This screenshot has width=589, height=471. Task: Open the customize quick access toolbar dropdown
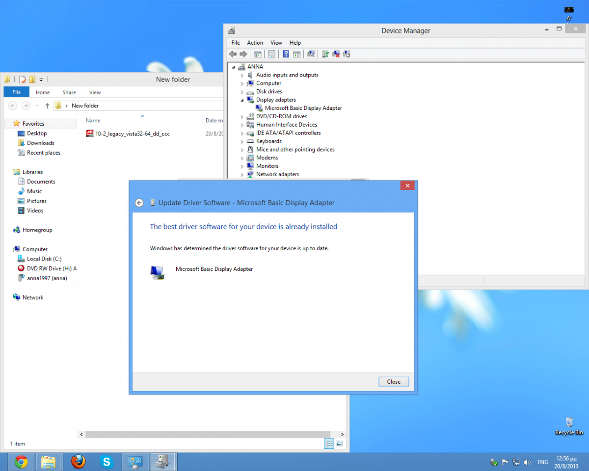click(41, 79)
